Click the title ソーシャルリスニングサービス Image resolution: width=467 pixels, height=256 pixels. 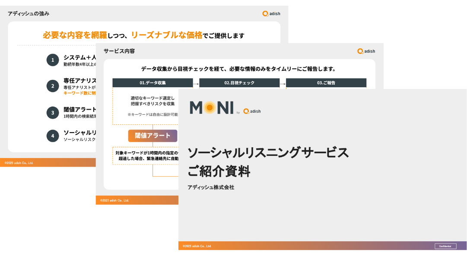(268, 152)
